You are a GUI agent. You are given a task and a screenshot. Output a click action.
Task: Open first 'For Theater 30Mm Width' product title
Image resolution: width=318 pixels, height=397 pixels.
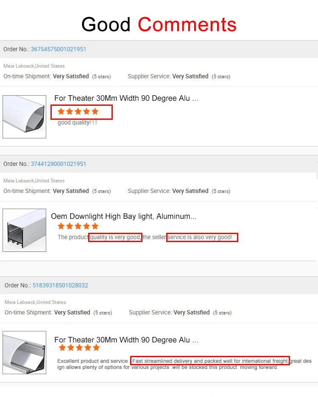[x=126, y=98]
